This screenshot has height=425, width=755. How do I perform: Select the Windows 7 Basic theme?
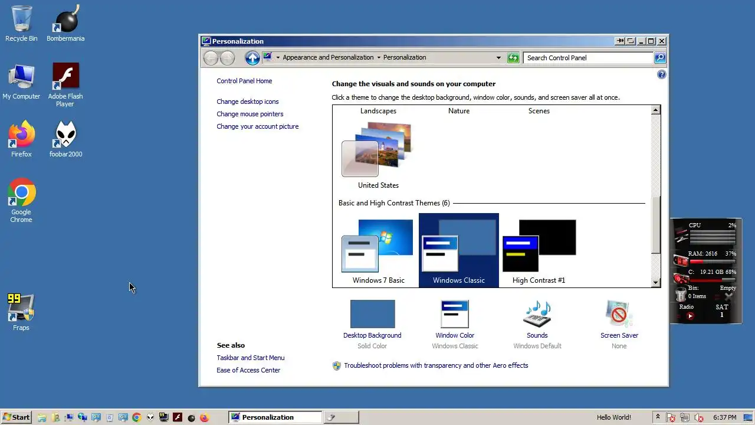coord(378,251)
